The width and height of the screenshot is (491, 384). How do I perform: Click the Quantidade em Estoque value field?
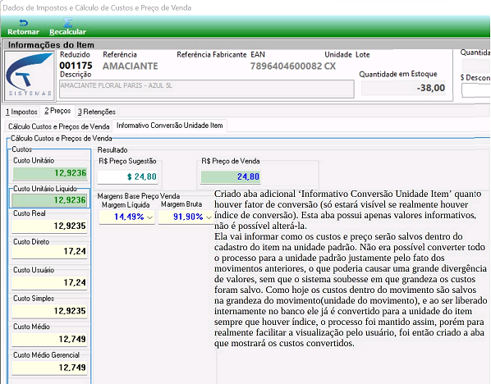[403, 88]
